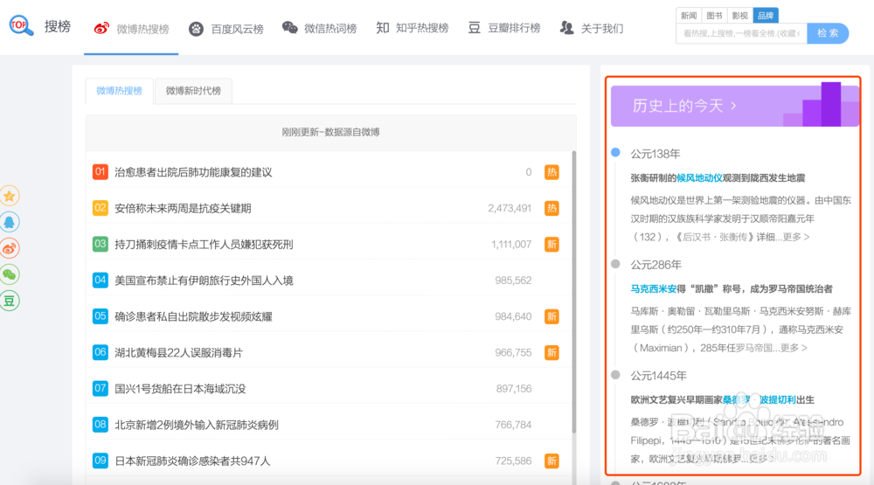The image size is (874, 485).
Task: Click the 热 badge on row 02
Action: [x=551, y=209]
